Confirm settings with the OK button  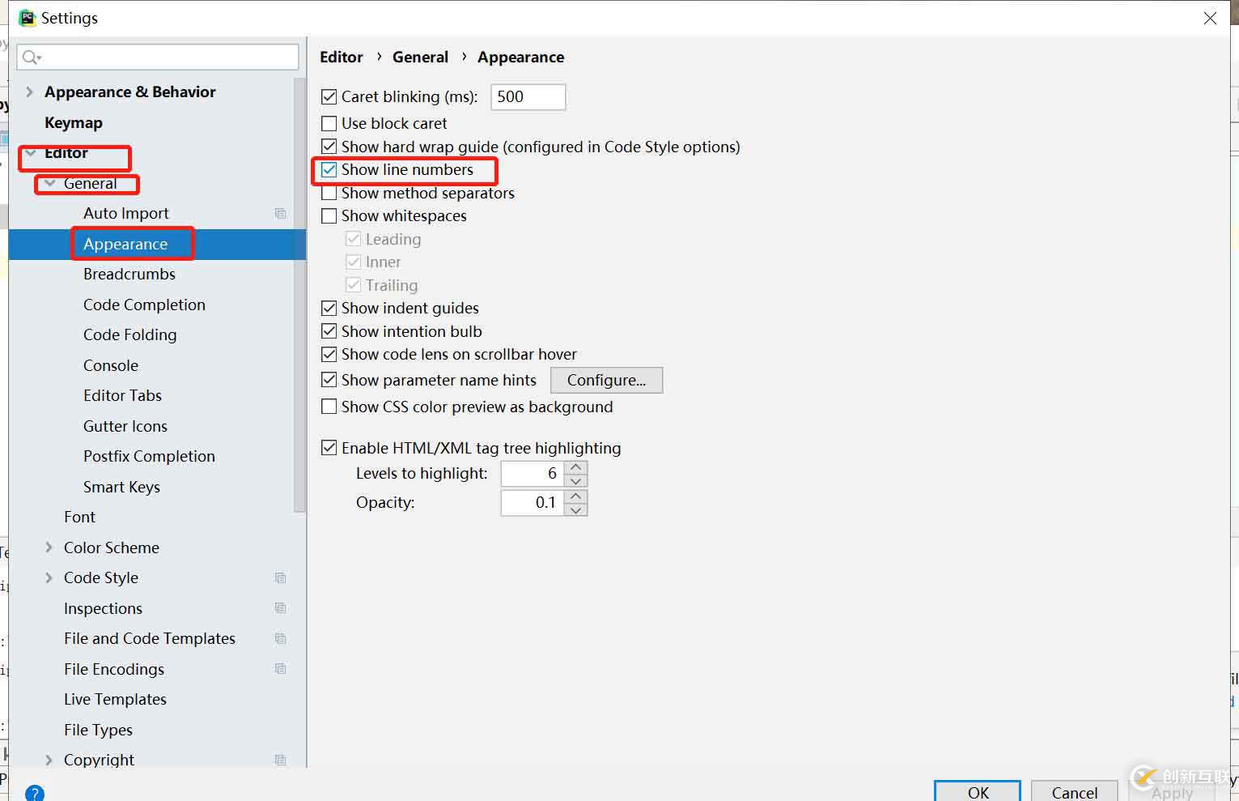click(x=978, y=791)
